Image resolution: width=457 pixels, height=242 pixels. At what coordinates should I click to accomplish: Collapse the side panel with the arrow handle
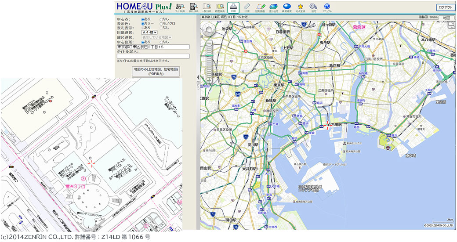point(198,77)
